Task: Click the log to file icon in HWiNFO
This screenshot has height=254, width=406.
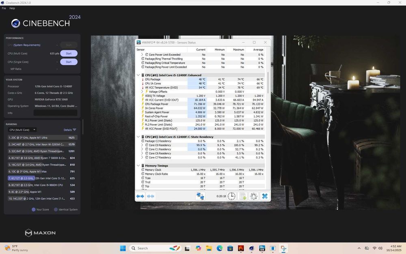Action: click(243, 196)
